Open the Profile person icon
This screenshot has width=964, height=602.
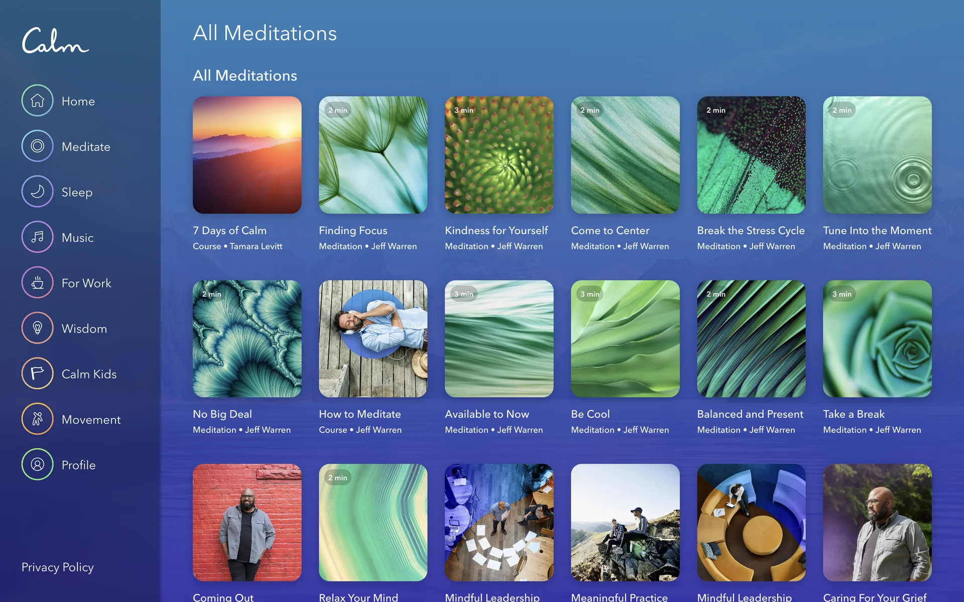37,465
